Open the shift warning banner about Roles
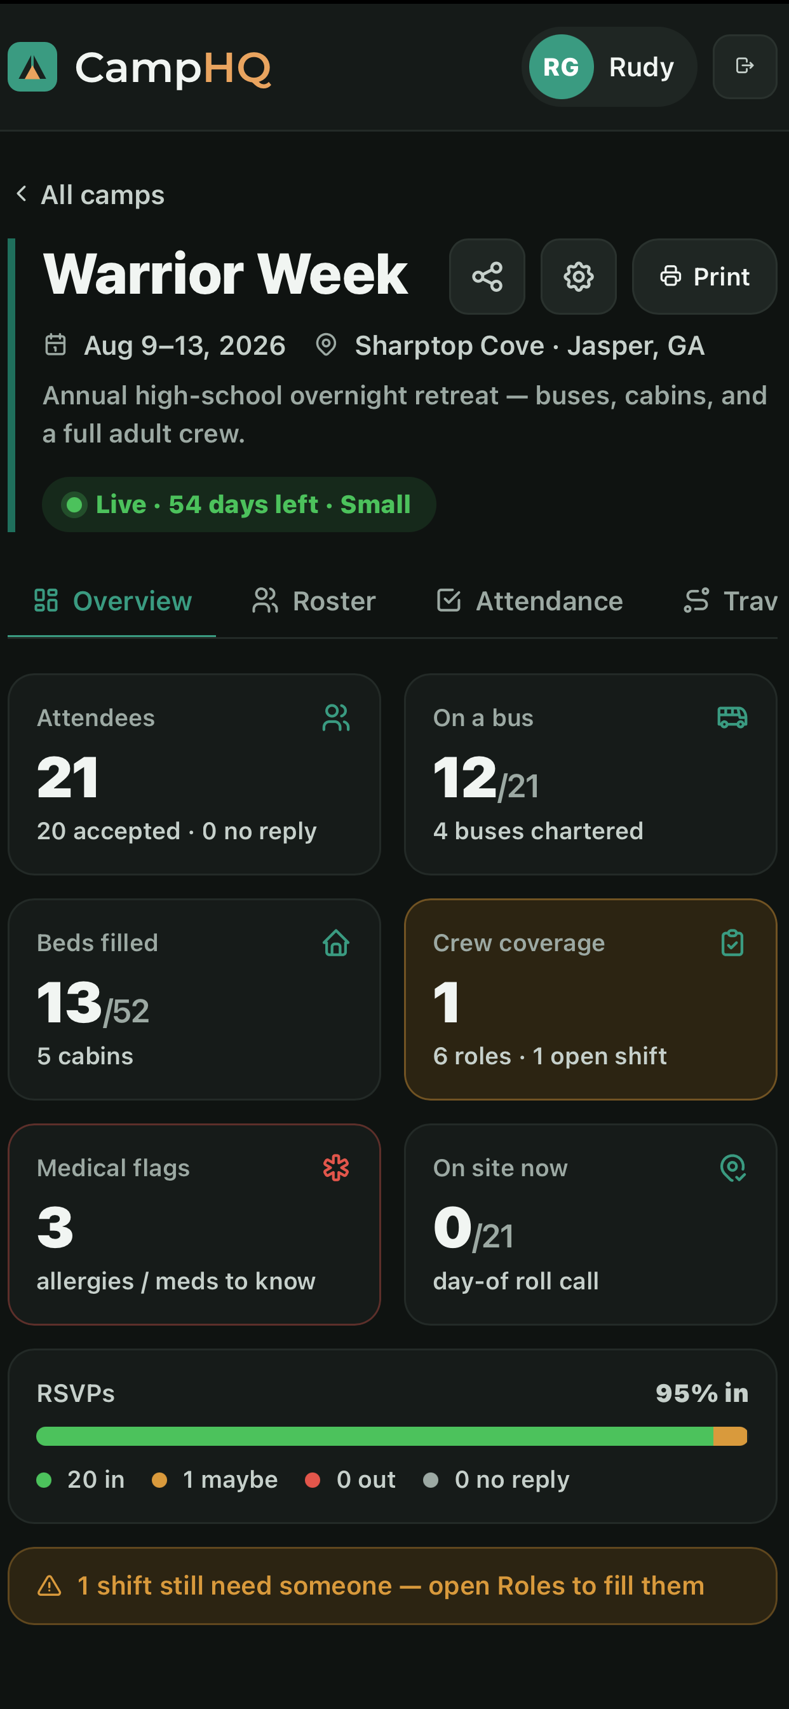The height and width of the screenshot is (1709, 789). 392,1586
